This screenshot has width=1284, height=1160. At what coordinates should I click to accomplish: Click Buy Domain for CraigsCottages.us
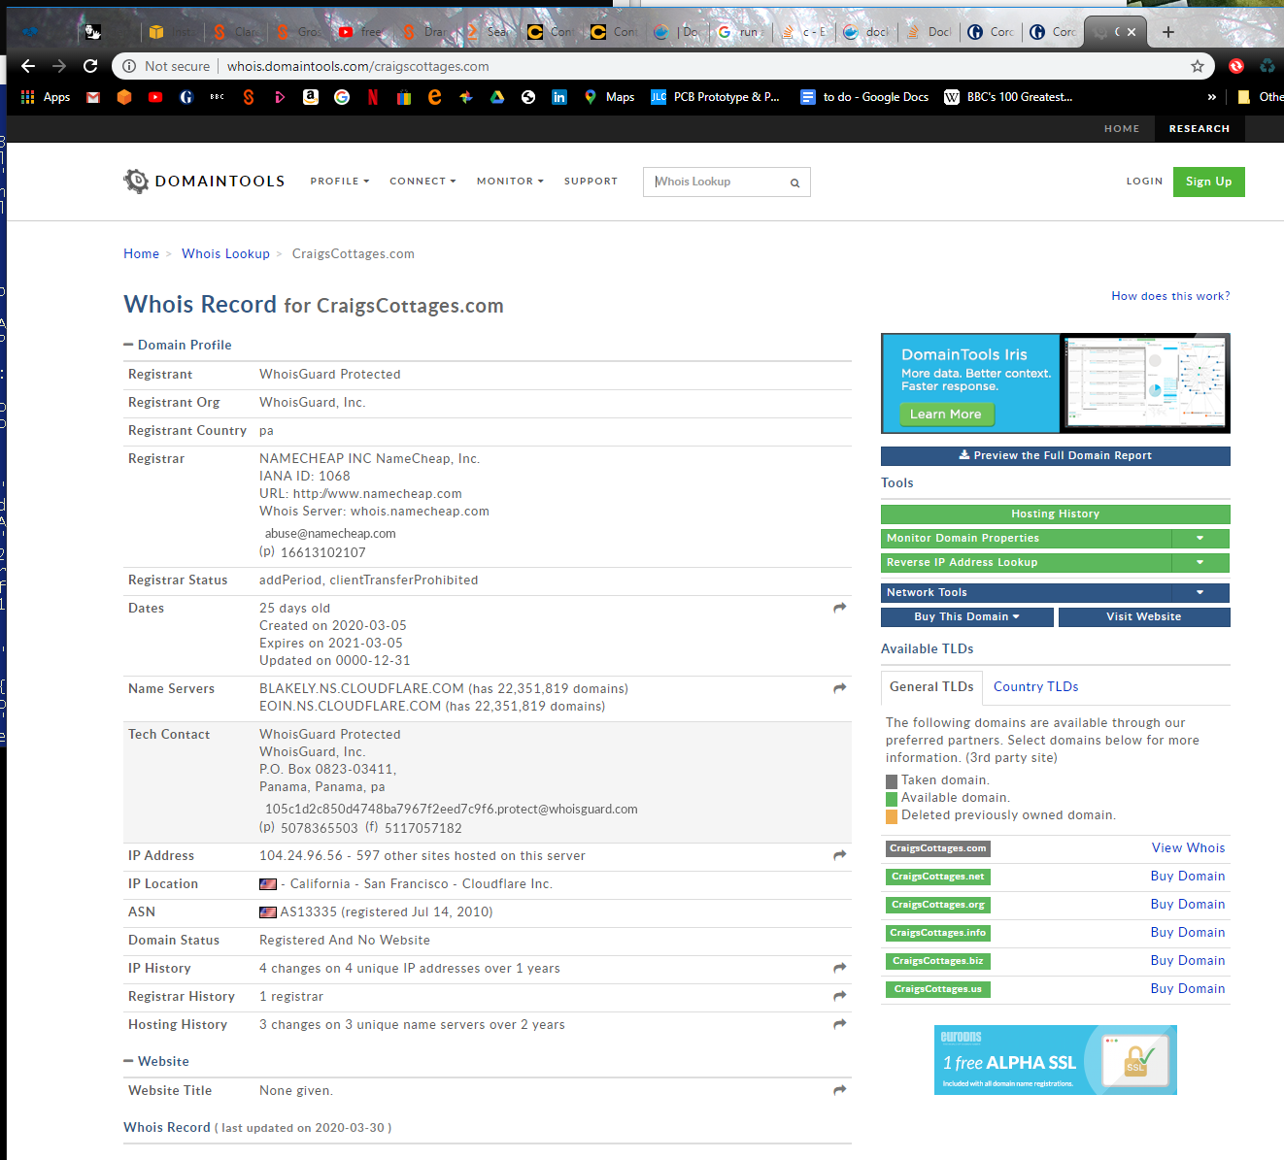click(1188, 989)
